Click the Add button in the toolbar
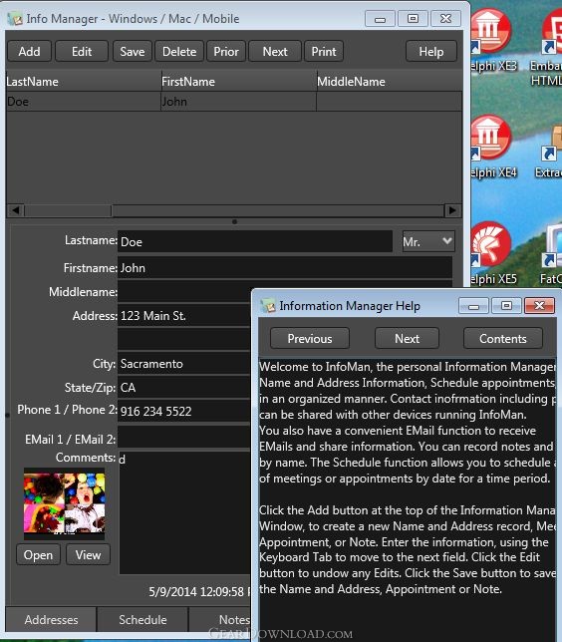This screenshot has height=642, width=562. point(30,52)
